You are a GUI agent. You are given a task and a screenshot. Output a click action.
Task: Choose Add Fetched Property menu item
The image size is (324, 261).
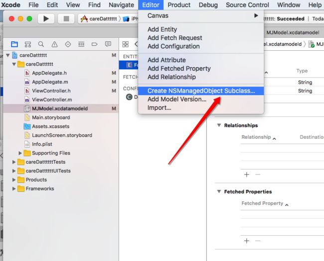tap(201, 69)
